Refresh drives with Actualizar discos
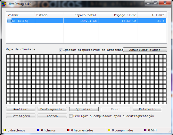The image size is (173, 135). click(145, 50)
